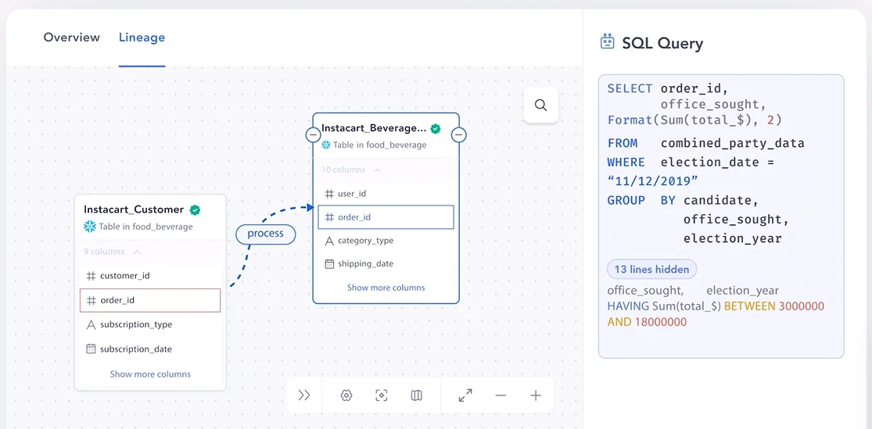The height and width of the screenshot is (429, 872).
Task: Click hash icon beside customer_id
Action: pos(92,276)
